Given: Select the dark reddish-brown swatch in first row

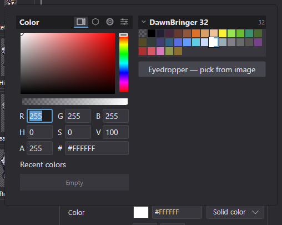Looking at the screenshot, I should click(178, 33).
